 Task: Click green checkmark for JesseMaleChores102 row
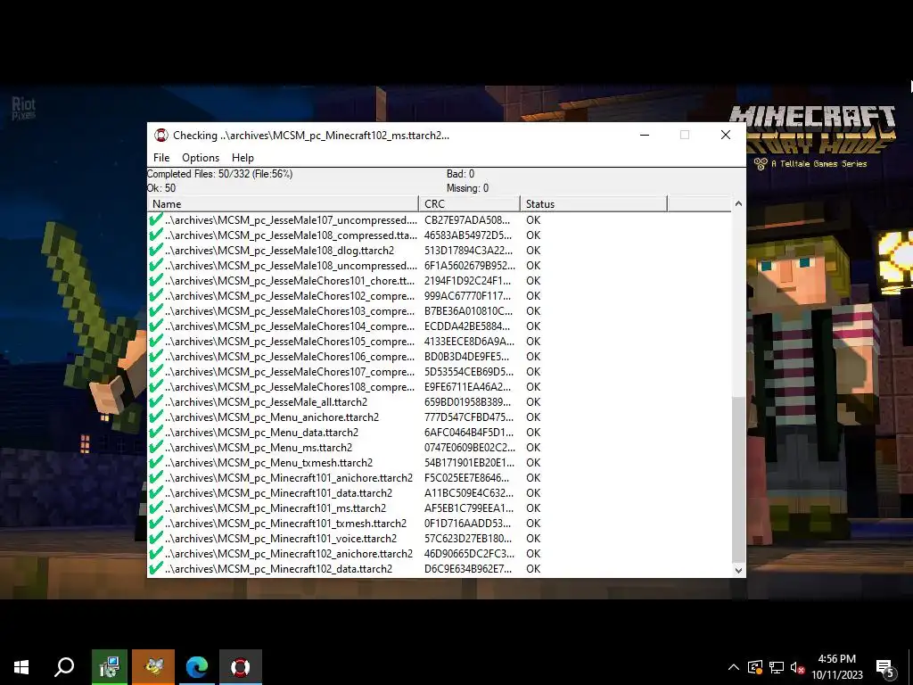tap(155, 295)
